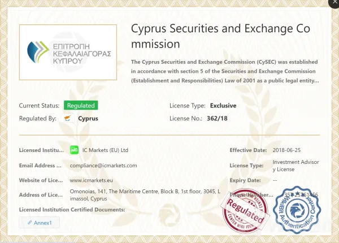Click the Cyprus flag icon
This screenshot has width=339, height=243.
pyautogui.click(x=68, y=119)
